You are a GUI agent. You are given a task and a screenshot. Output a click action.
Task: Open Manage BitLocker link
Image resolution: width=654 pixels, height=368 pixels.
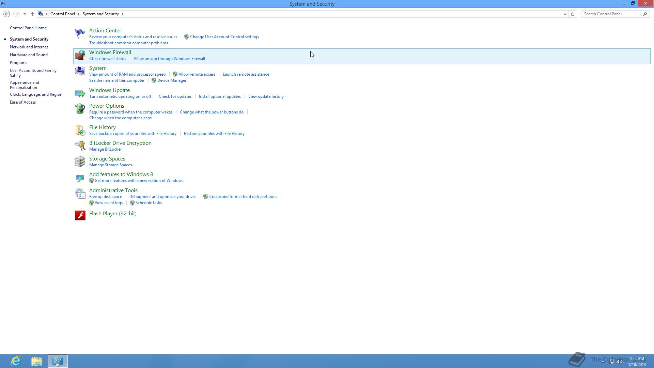tap(106, 149)
